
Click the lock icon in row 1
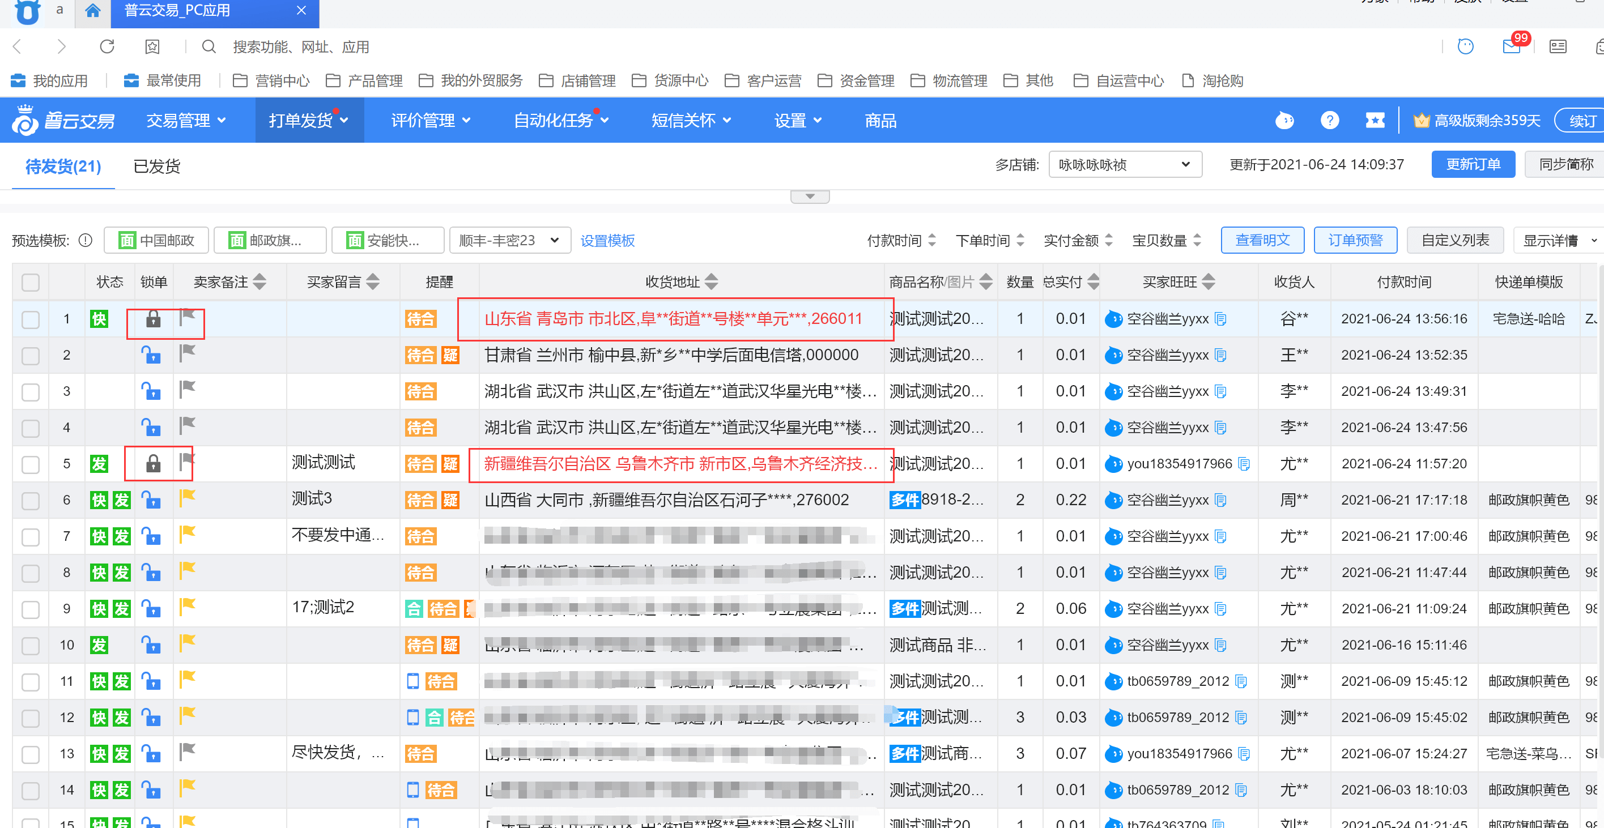click(153, 319)
